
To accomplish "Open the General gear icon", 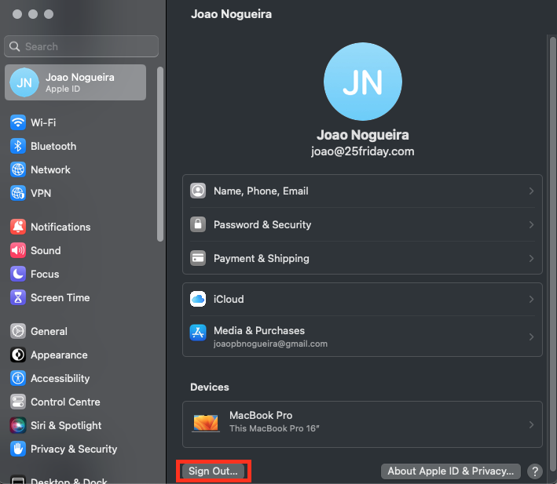I will click(18, 331).
